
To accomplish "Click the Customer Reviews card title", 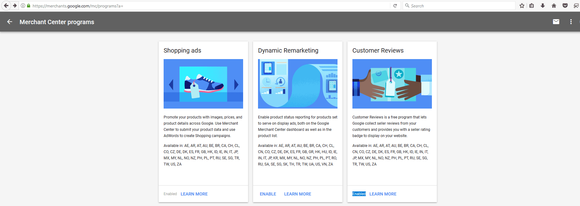I will 378,50.
